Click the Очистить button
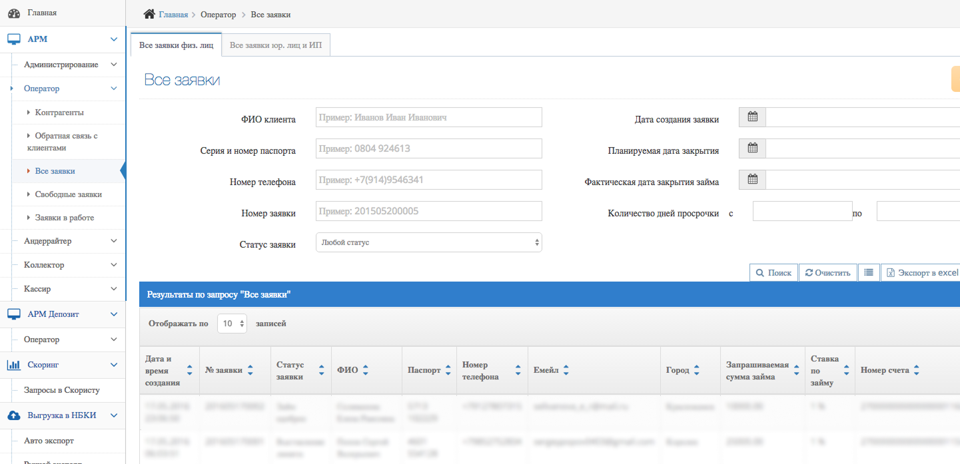Screen dimensions: 960x464 (x=828, y=273)
